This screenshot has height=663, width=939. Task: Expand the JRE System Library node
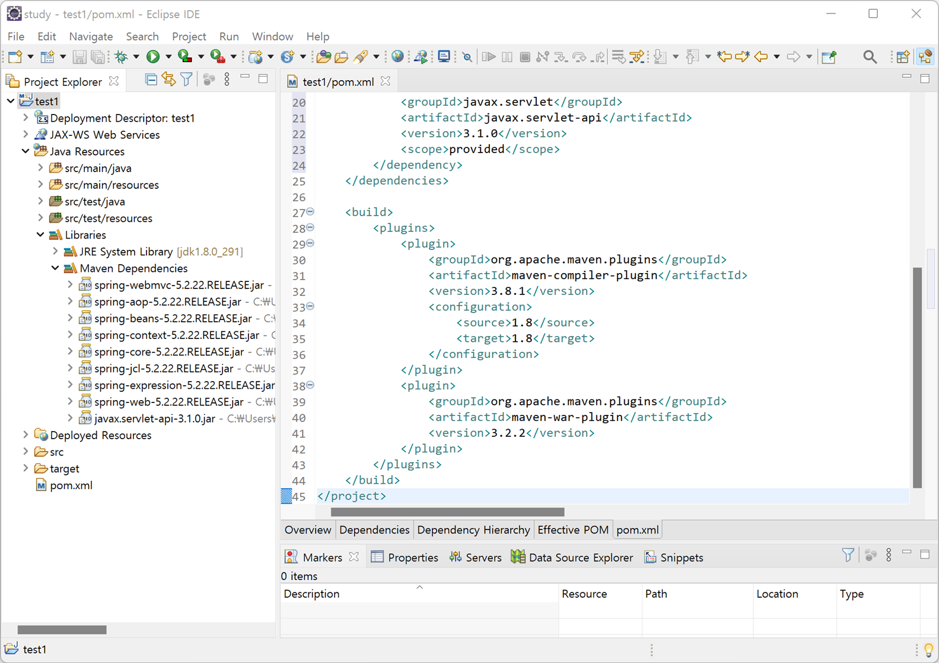[55, 252]
